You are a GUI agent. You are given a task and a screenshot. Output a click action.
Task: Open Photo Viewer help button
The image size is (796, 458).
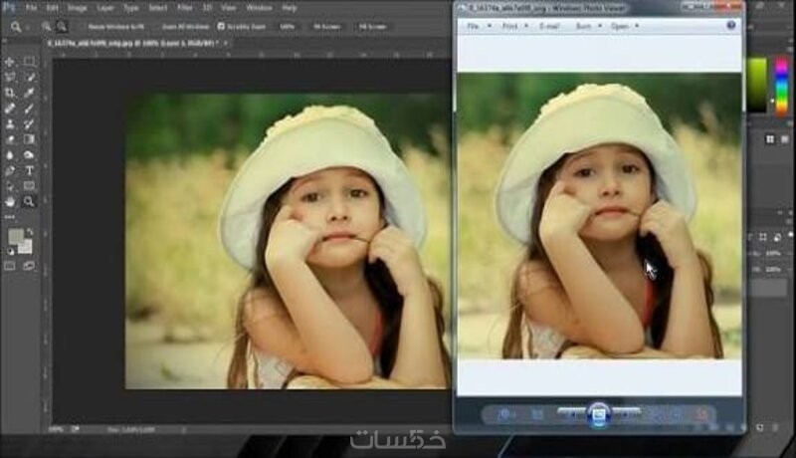click(731, 25)
